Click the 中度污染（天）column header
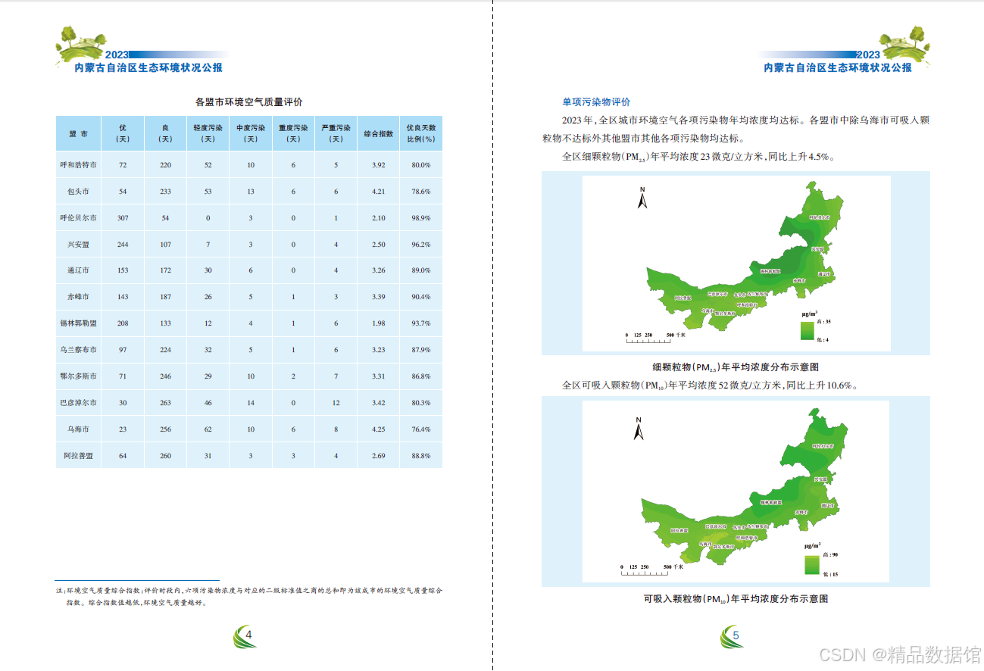984x671 pixels. tap(251, 133)
